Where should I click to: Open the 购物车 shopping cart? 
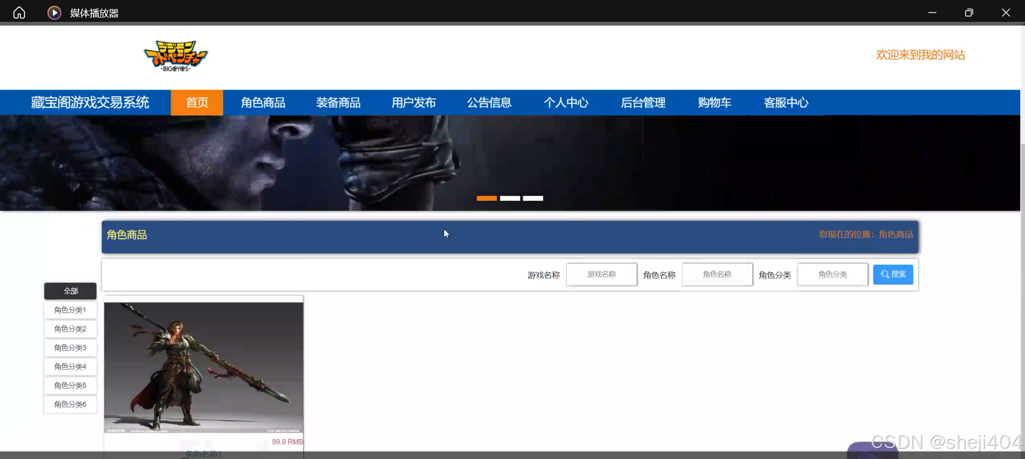[x=714, y=102]
